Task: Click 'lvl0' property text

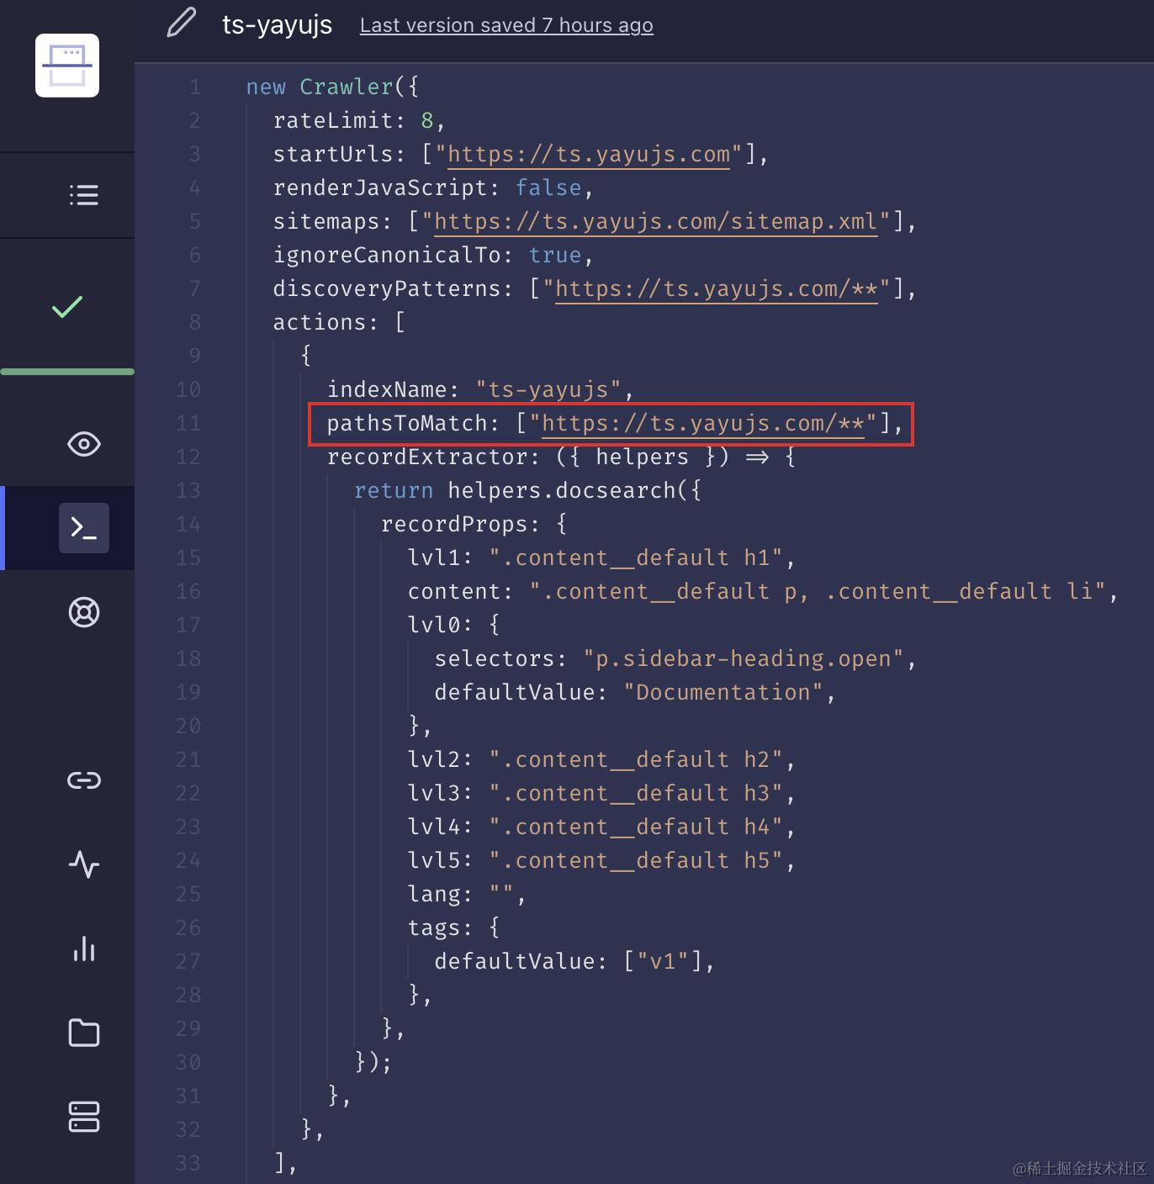Action: click(434, 625)
